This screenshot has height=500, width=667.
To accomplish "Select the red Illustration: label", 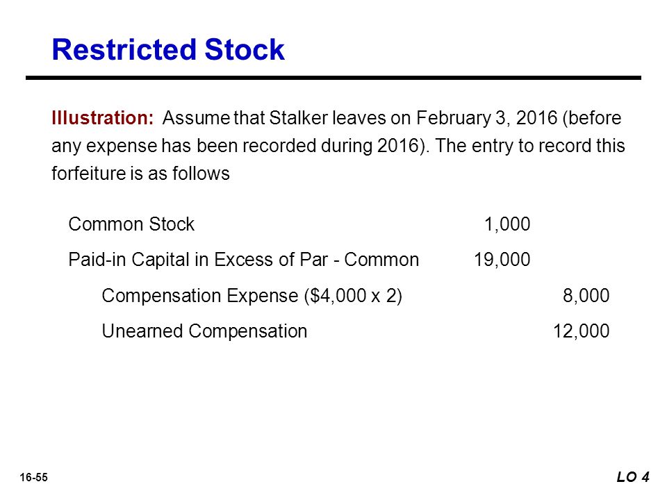I will (102, 118).
